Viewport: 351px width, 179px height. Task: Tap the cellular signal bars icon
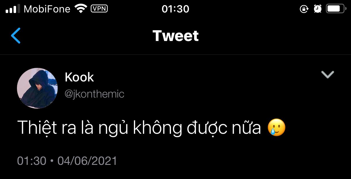click(x=13, y=9)
